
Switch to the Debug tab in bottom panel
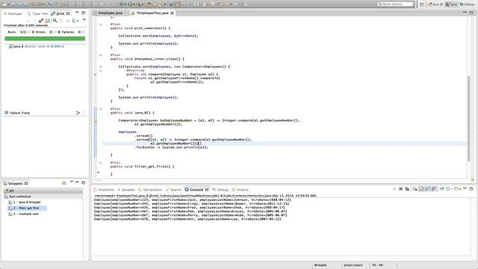click(x=220, y=190)
